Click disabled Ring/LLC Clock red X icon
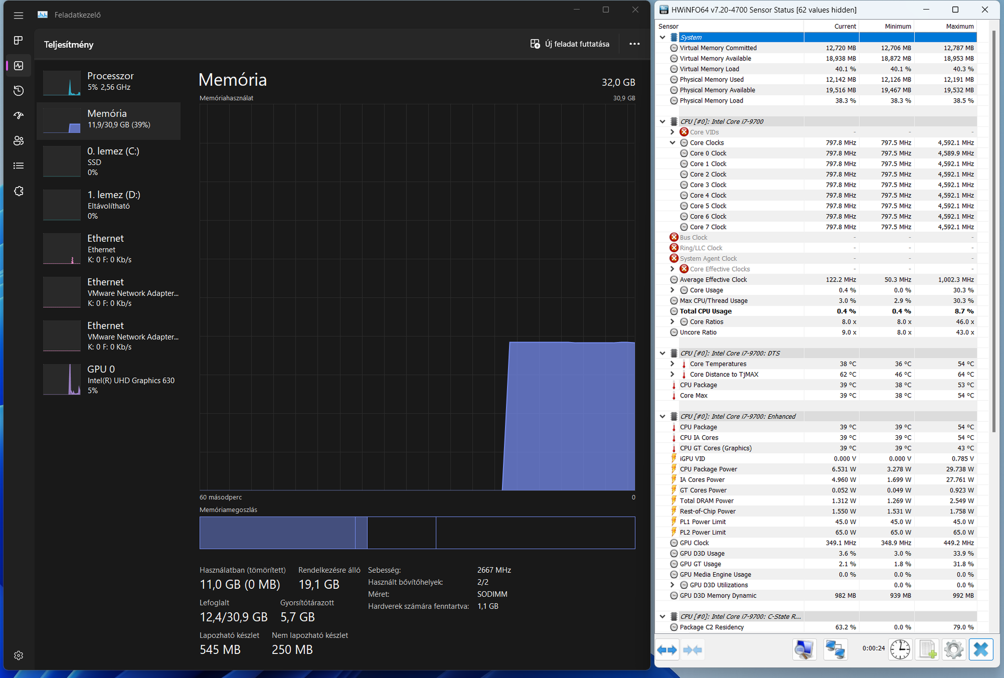The image size is (1004, 678). point(674,248)
